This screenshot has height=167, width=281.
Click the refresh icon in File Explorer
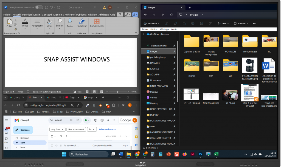pos(172,15)
